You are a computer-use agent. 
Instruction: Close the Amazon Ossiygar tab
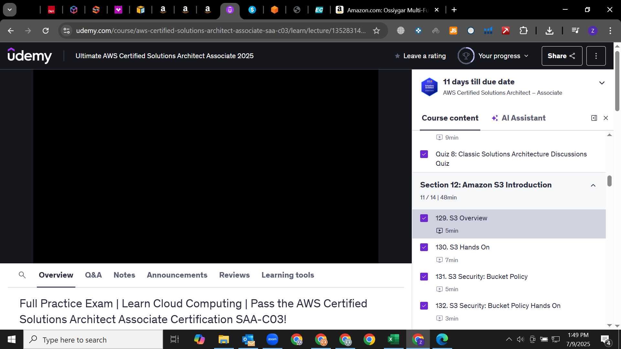437,10
